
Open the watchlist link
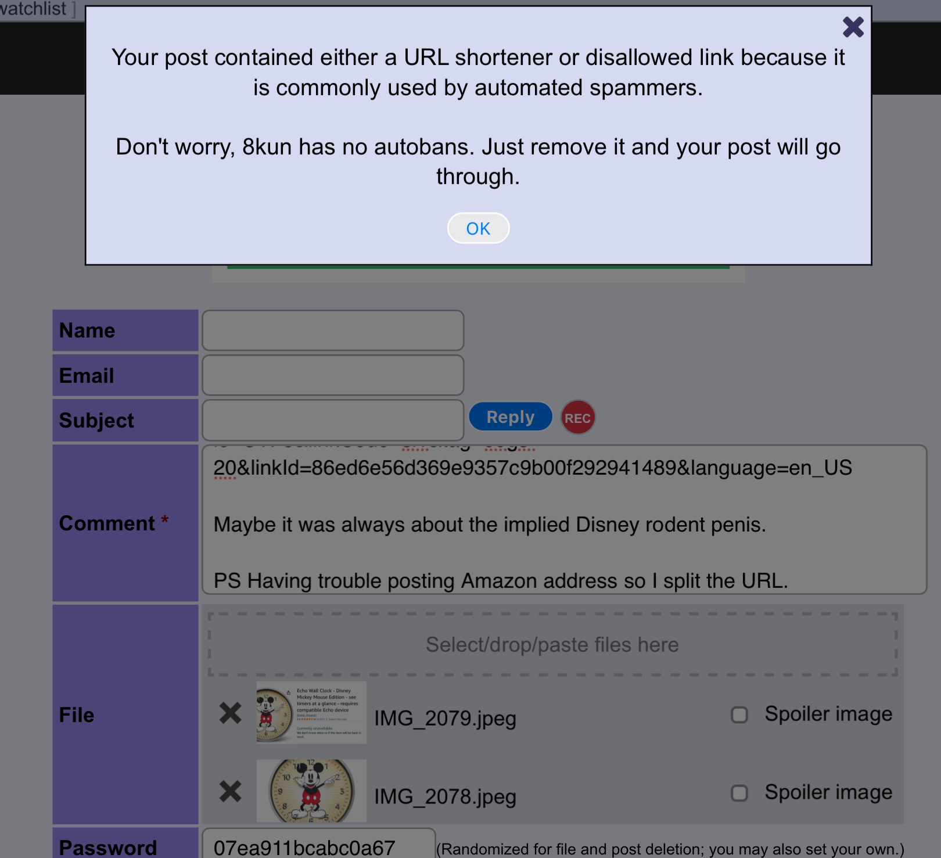pyautogui.click(x=34, y=9)
